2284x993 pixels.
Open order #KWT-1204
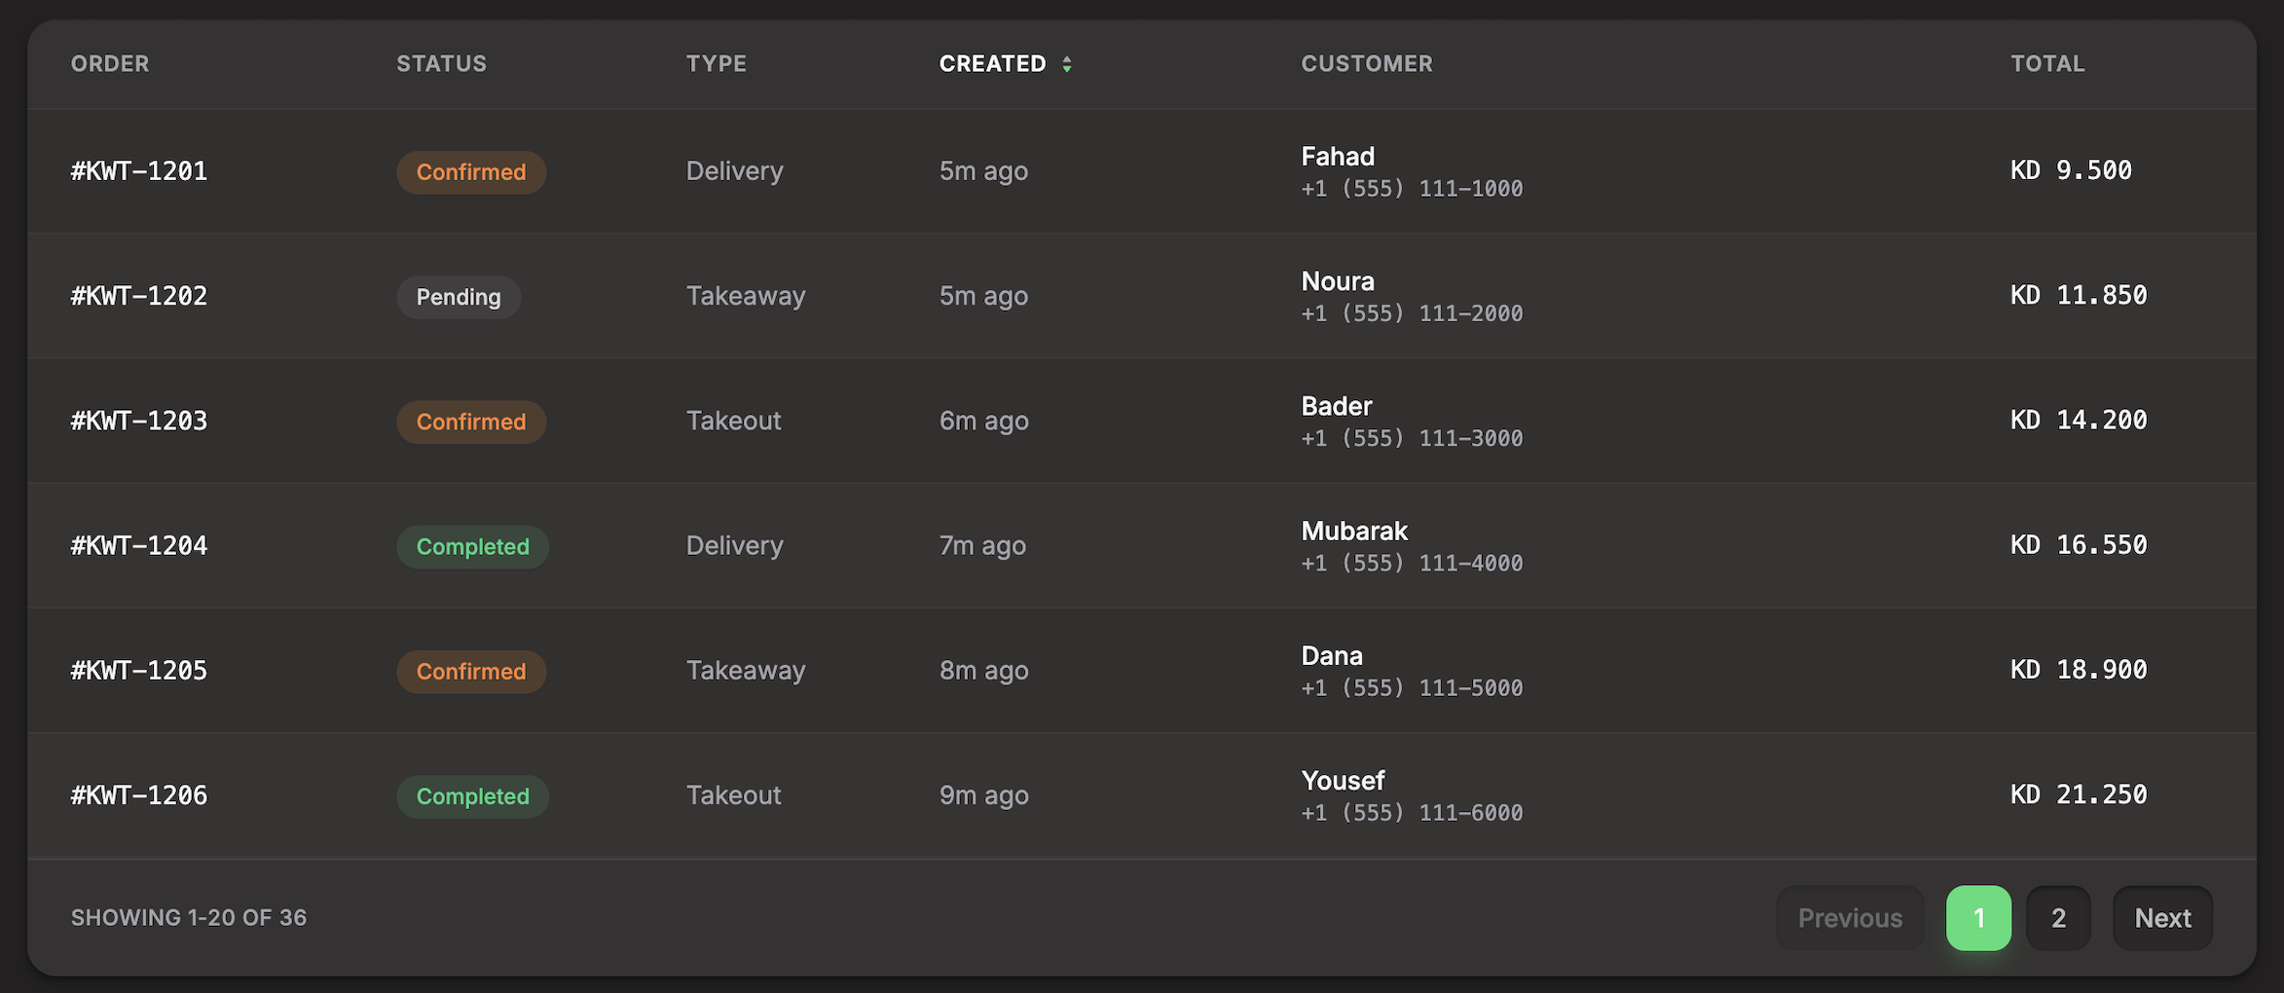pyautogui.click(x=139, y=546)
